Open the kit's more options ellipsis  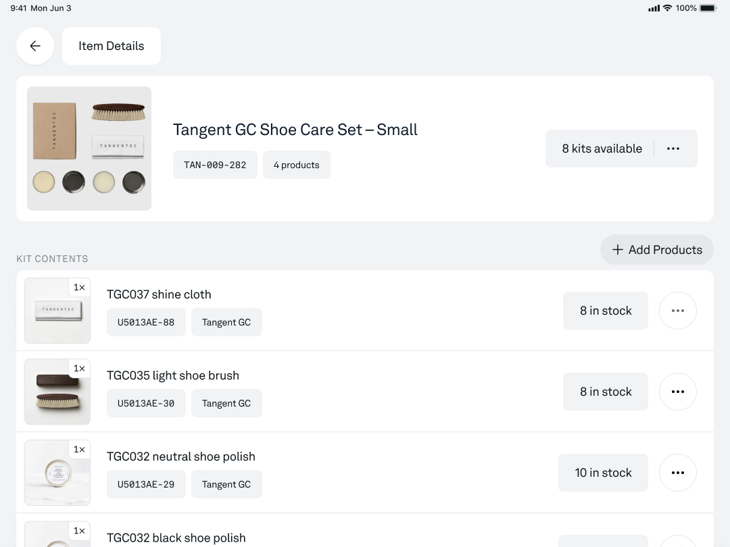coord(673,149)
